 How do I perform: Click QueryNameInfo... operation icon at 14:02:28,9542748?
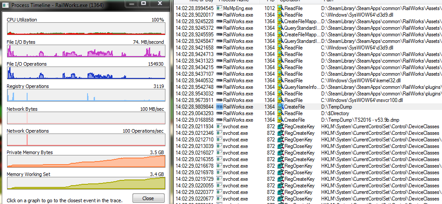(280, 87)
